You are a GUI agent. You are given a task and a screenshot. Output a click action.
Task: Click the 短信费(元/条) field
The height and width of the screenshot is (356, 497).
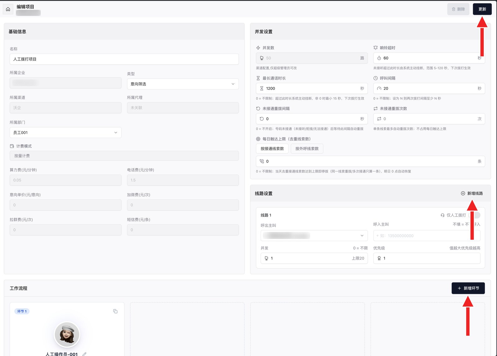tap(183, 230)
